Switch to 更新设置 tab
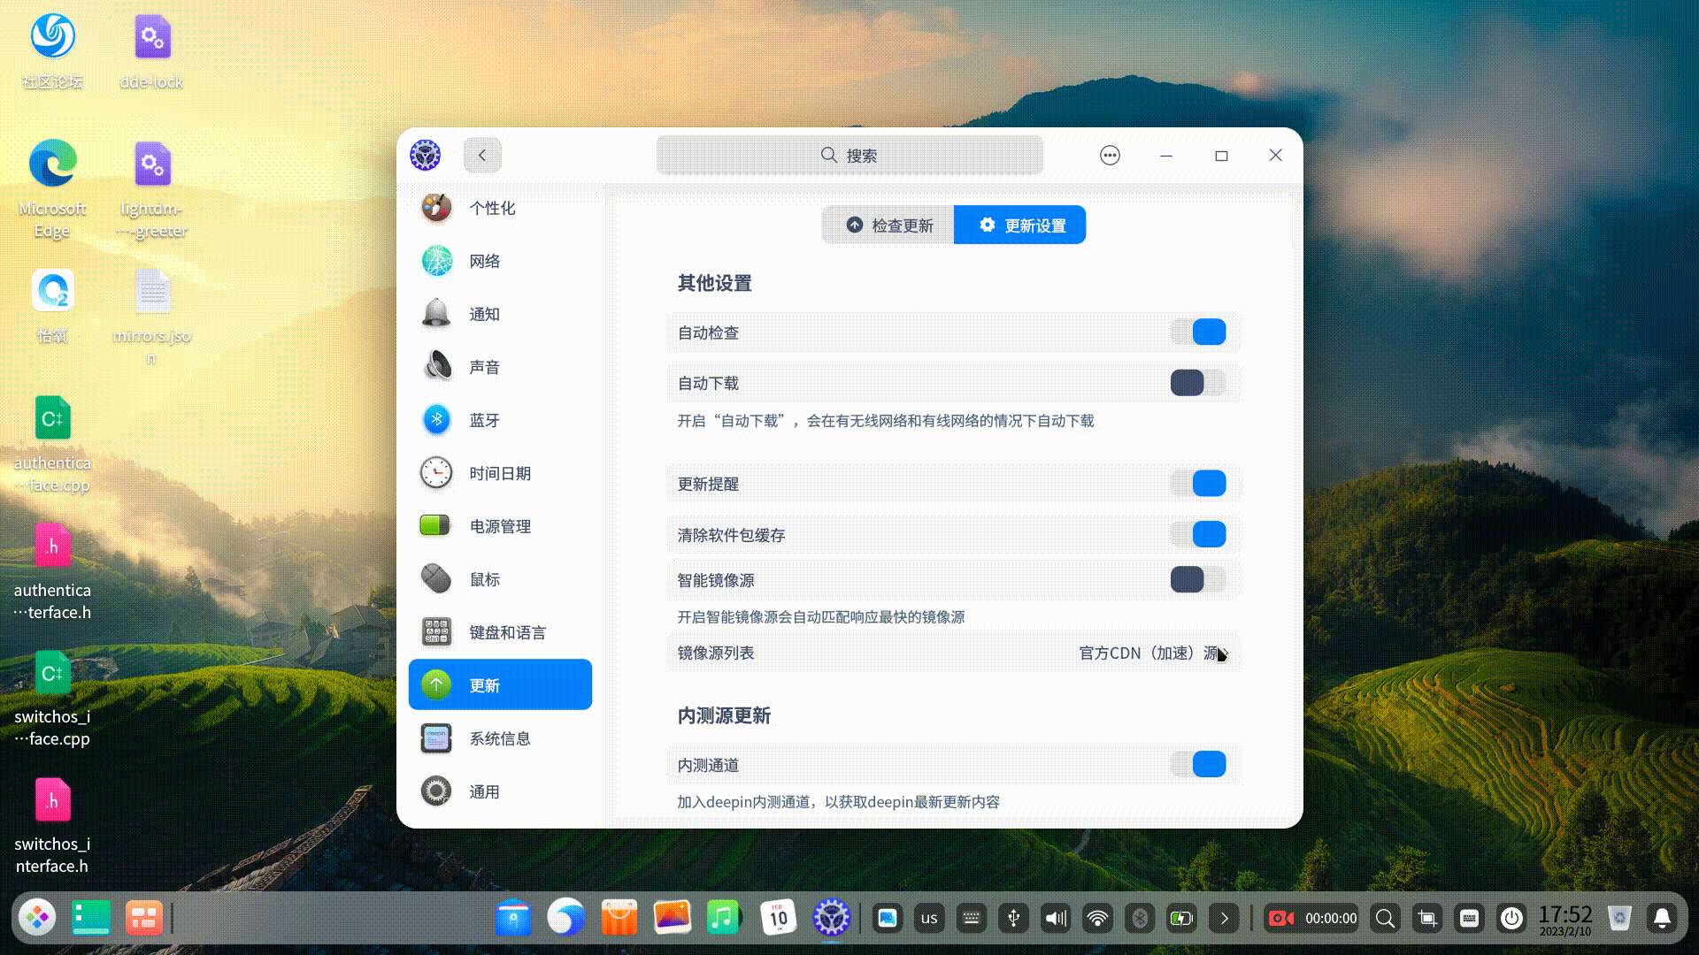The height and width of the screenshot is (955, 1699). point(1019,225)
